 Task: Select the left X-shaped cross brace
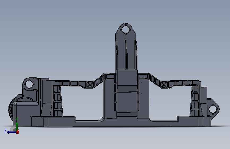[x=90, y=85]
